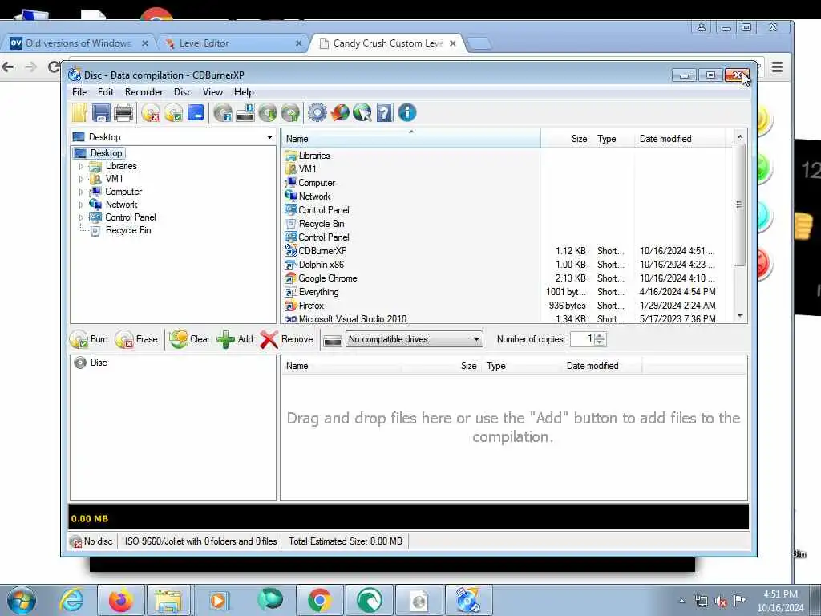821x616 pixels.
Task: Click the file list scroll down arrow
Action: tap(740, 316)
